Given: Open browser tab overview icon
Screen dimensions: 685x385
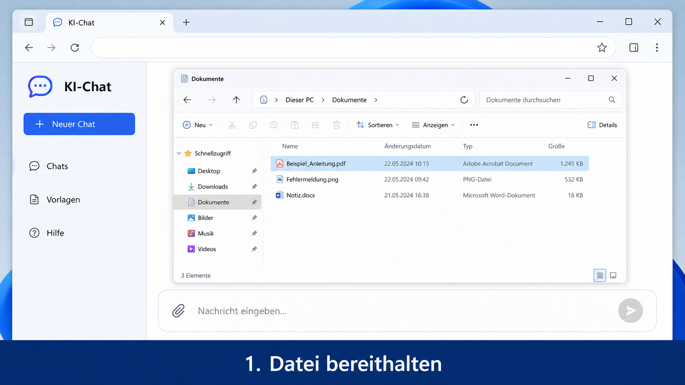Looking at the screenshot, I should pyautogui.click(x=29, y=22).
